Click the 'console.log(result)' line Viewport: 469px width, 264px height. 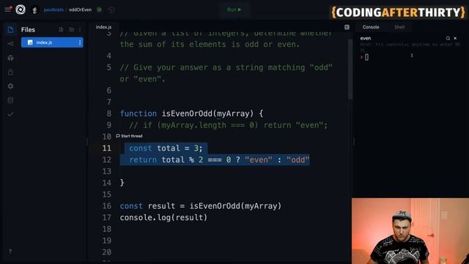tap(163, 218)
